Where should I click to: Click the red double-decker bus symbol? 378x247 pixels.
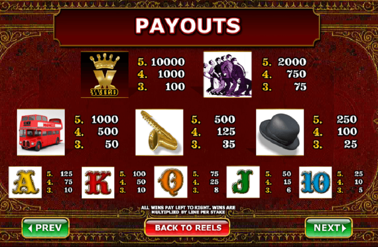point(41,132)
